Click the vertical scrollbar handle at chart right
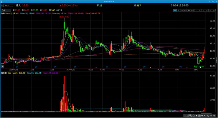218x118 pixels. [x=216, y=60]
